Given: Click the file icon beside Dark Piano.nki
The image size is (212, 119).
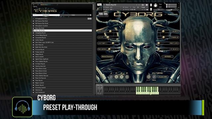Looking at the screenshot, I should (x=33, y=45).
